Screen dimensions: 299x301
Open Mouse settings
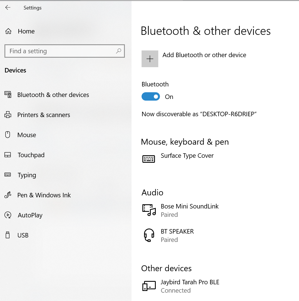pos(26,135)
